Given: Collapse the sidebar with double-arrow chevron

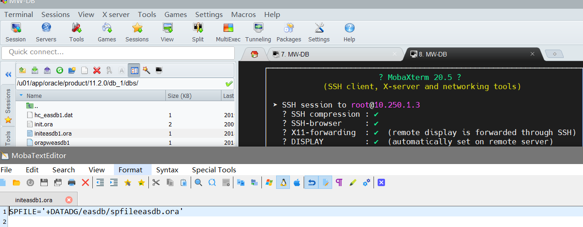Looking at the screenshot, I should click(x=8, y=74).
